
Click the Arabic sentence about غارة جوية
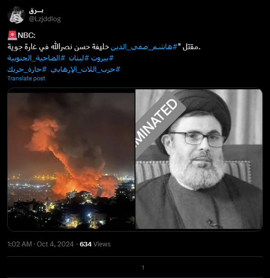pos(104,47)
